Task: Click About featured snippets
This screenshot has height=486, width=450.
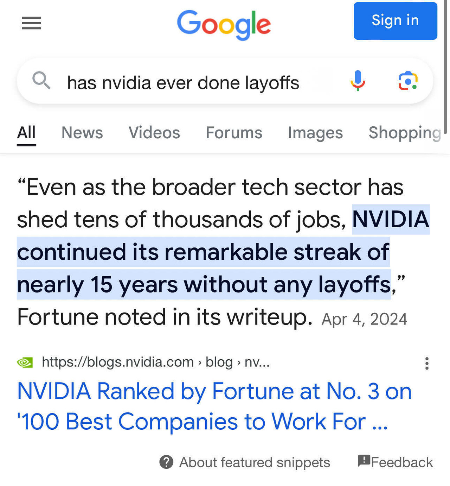Action: click(x=254, y=462)
